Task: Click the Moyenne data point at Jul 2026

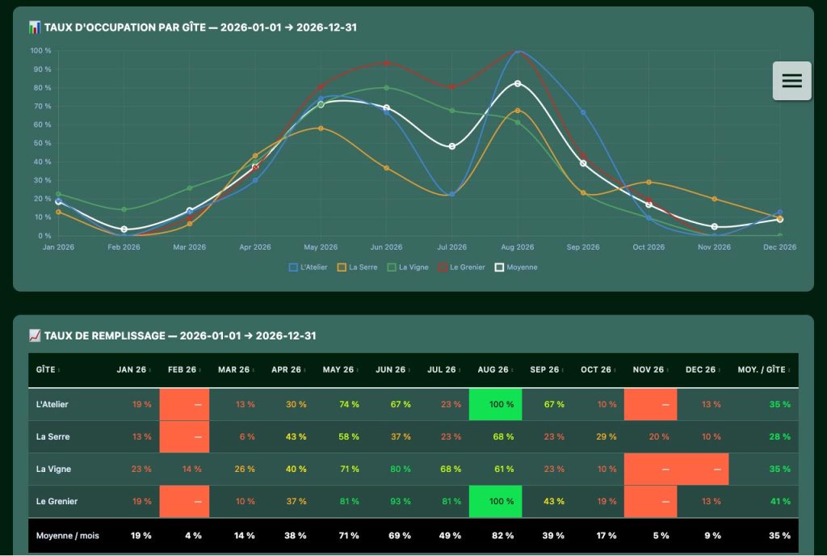Action: 452,146
